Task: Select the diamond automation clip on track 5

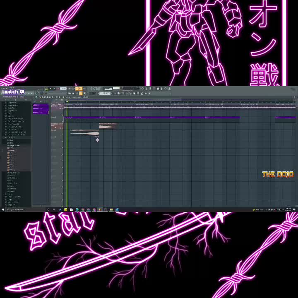Action: coord(97,139)
